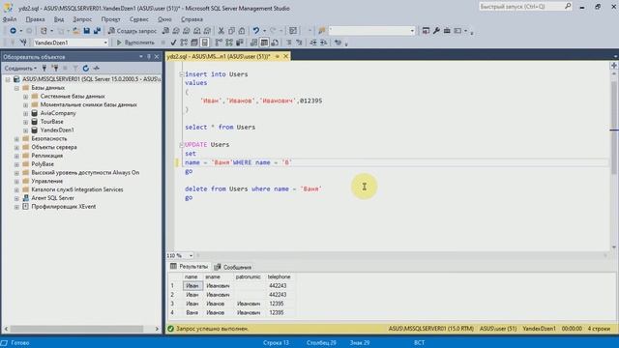
Task: Expand the Безопасность folder node
Action: 16,139
